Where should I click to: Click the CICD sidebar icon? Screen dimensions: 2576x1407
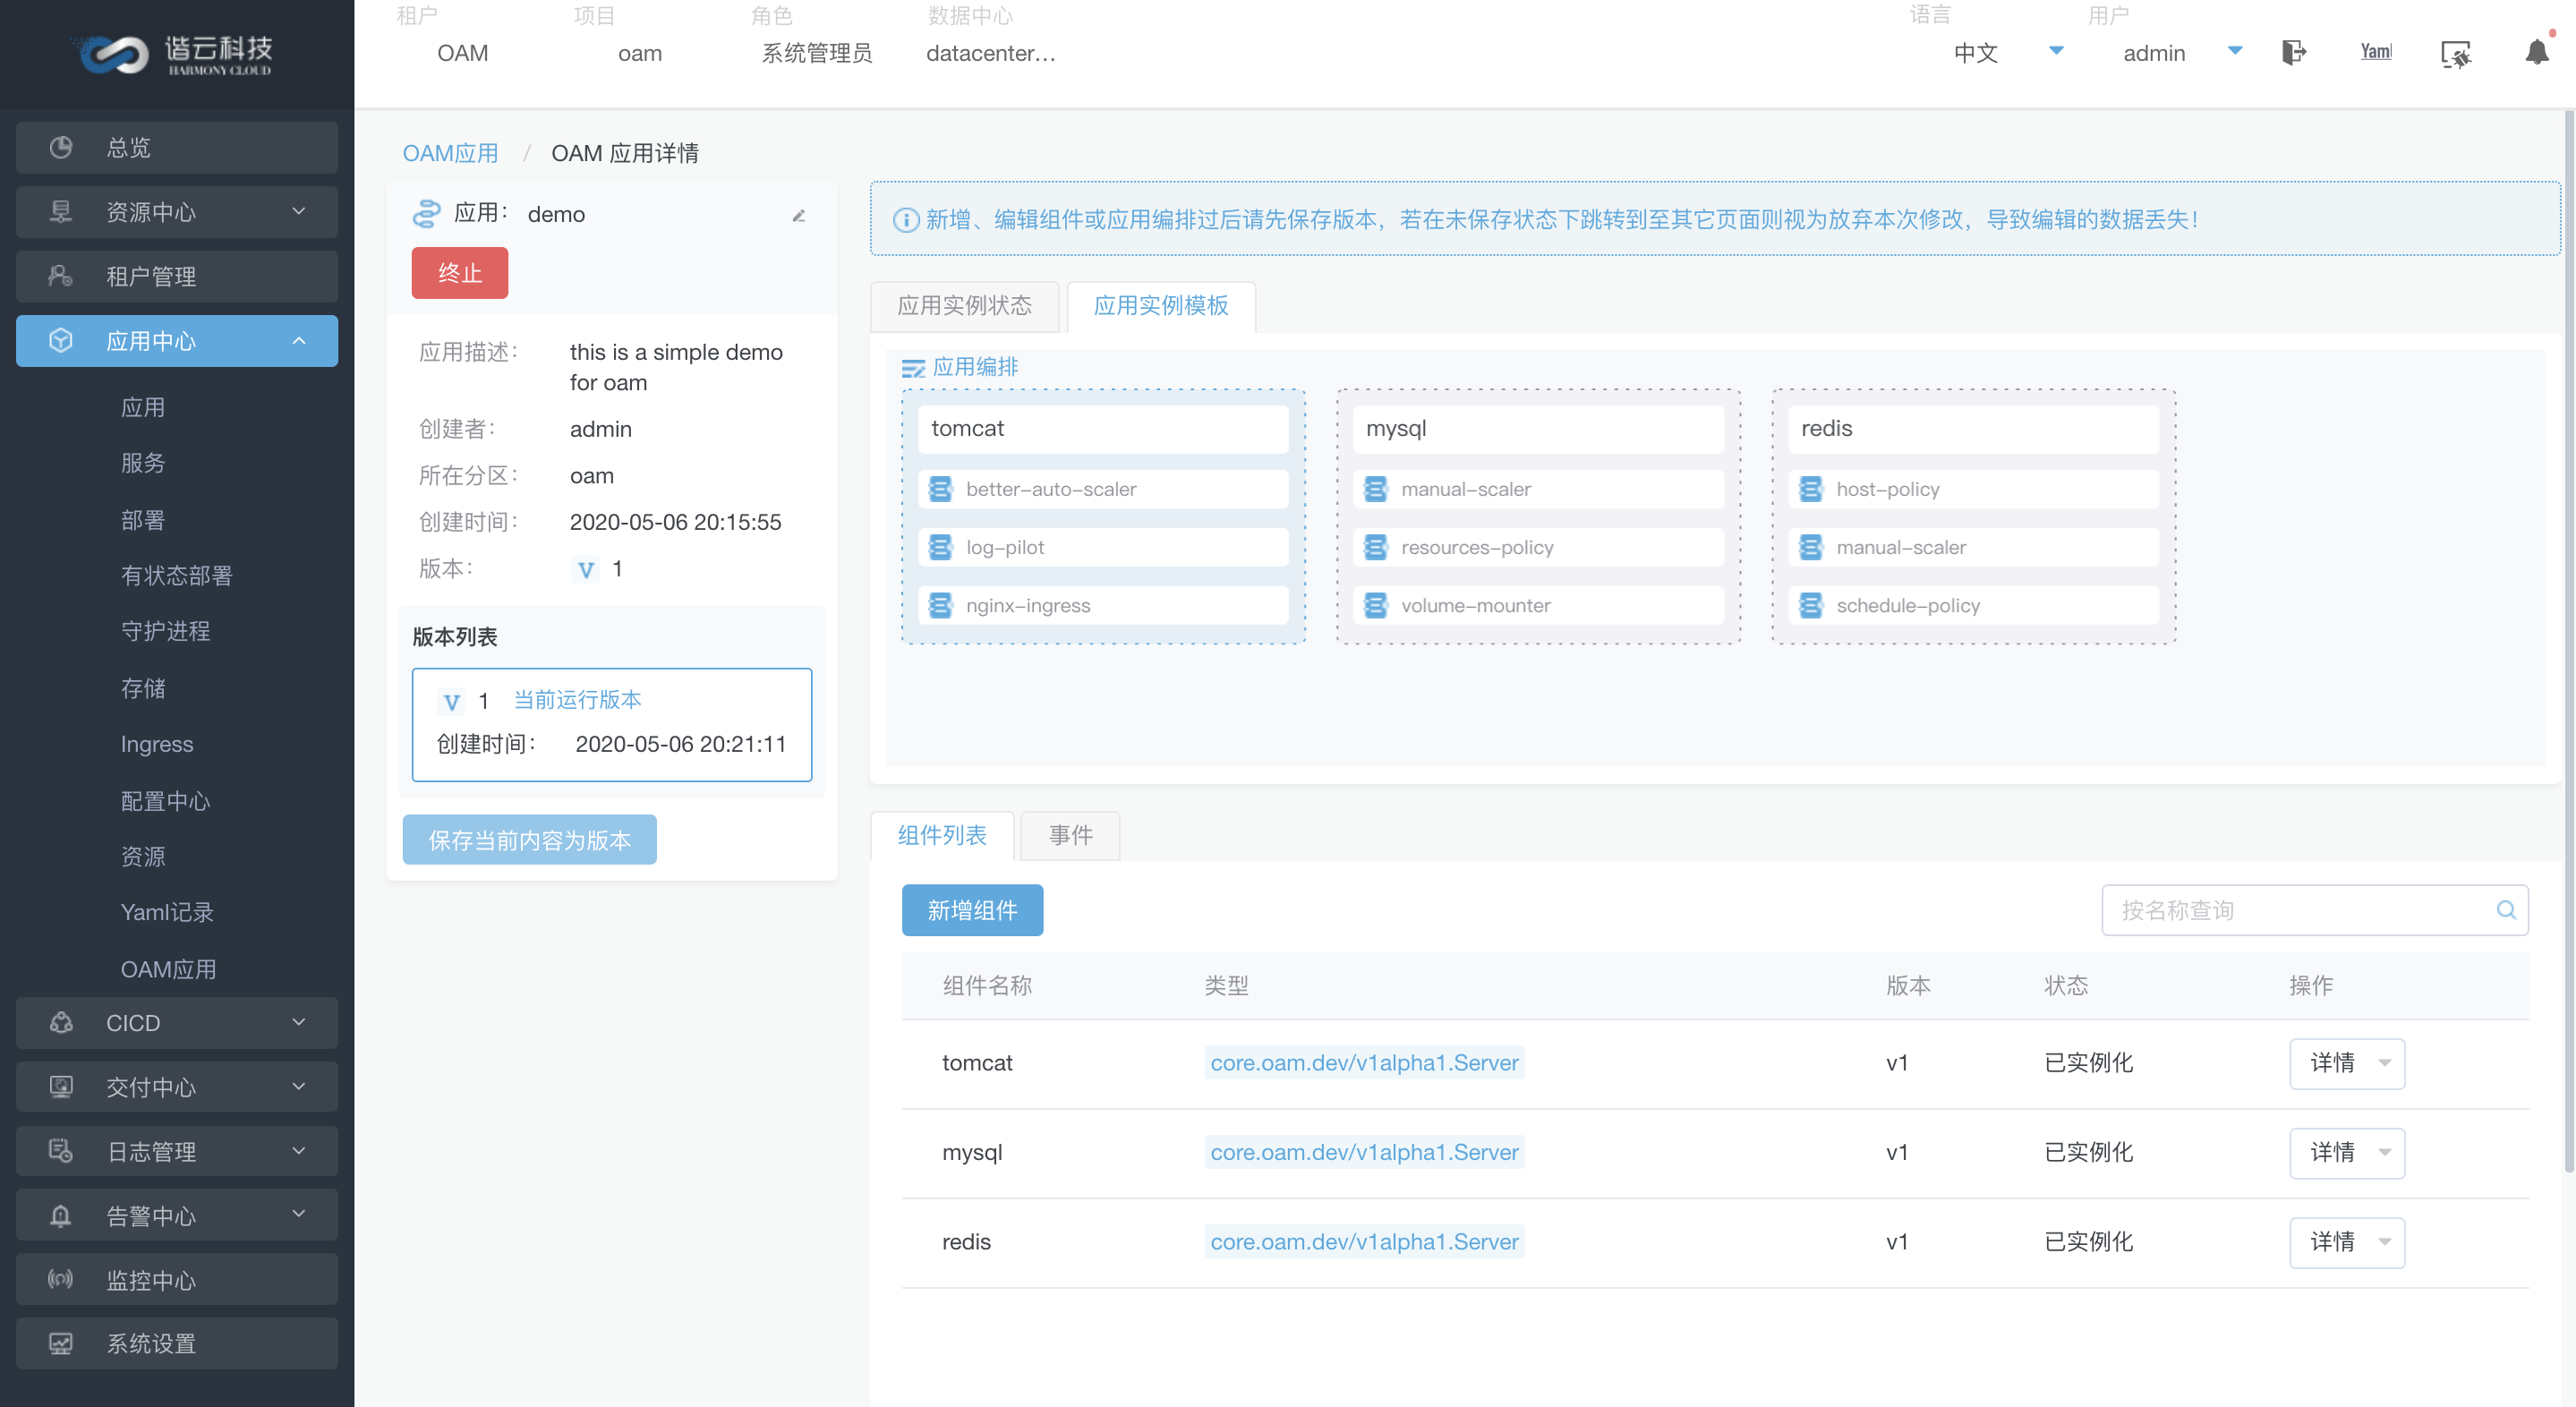[x=63, y=1022]
